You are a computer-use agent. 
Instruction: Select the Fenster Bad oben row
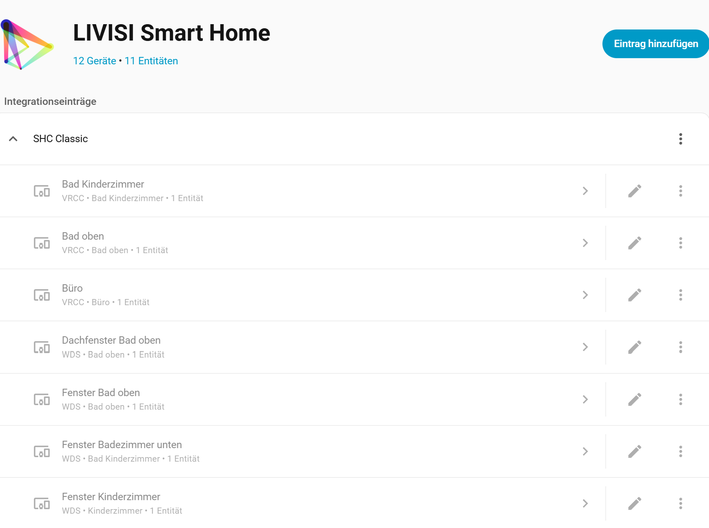[287, 399]
